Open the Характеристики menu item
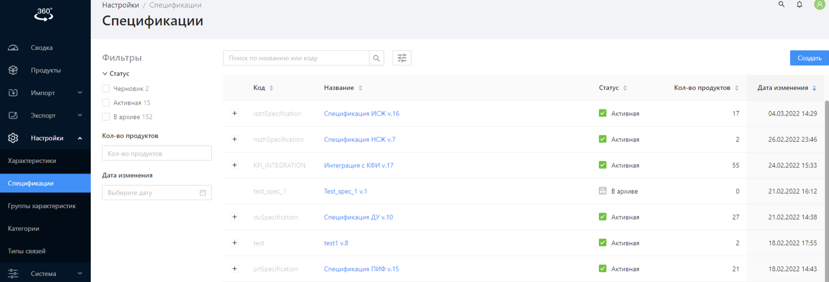Viewport: 829px width, 282px height. tap(32, 161)
